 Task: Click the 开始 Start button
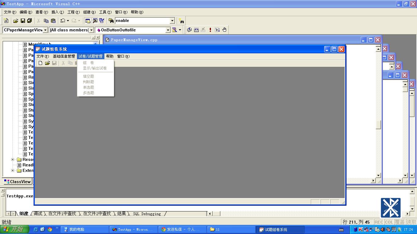[14, 229]
